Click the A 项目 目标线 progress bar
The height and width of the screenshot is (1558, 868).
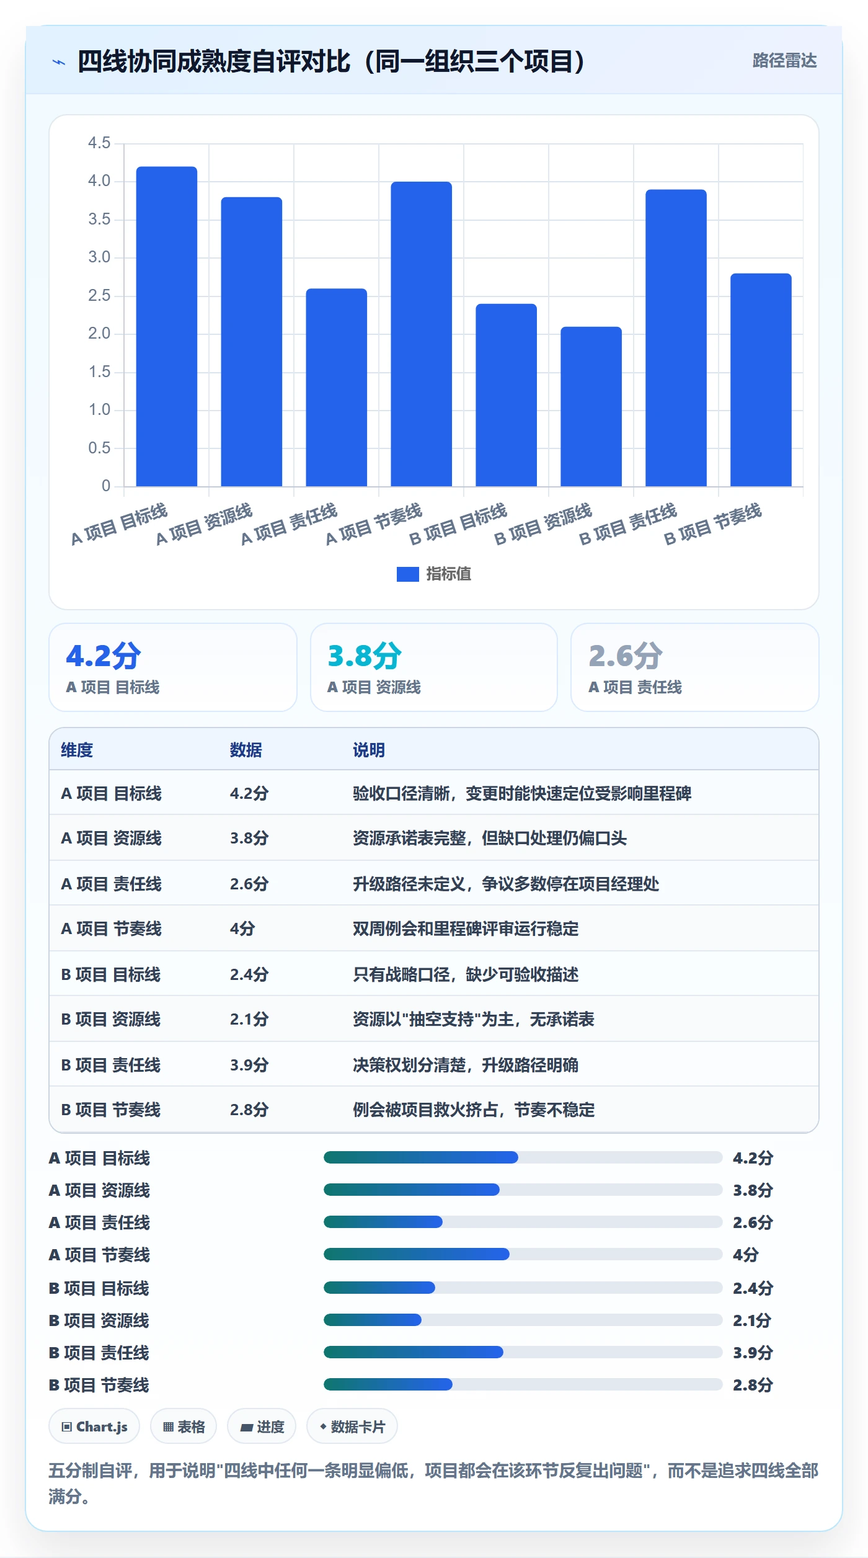pyautogui.click(x=523, y=1157)
